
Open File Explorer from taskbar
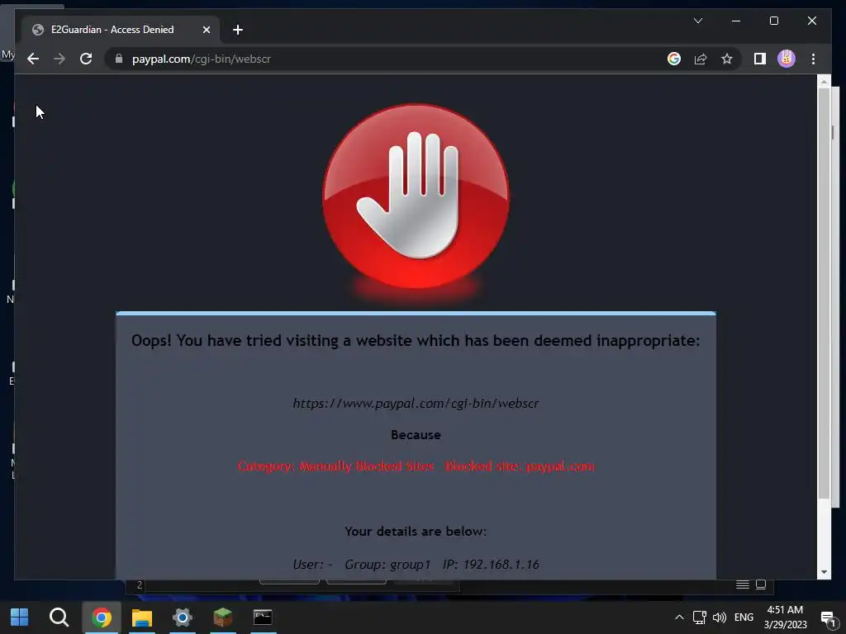142,617
